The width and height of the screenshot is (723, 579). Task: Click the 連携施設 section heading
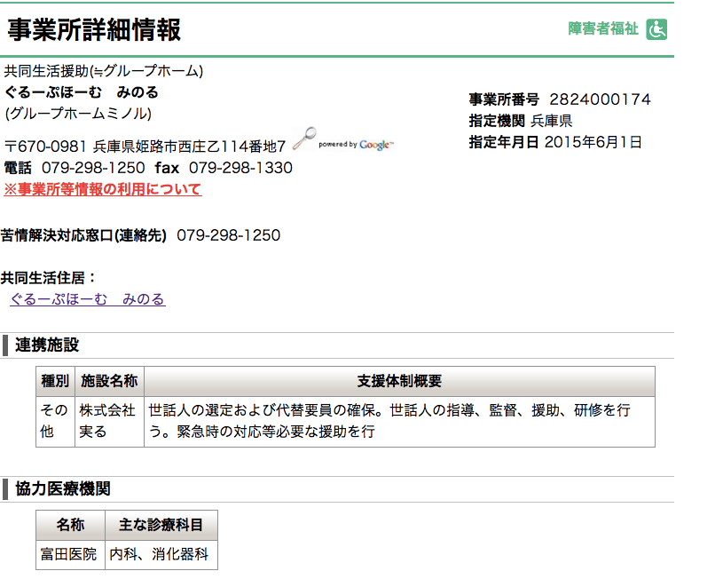click(47, 345)
